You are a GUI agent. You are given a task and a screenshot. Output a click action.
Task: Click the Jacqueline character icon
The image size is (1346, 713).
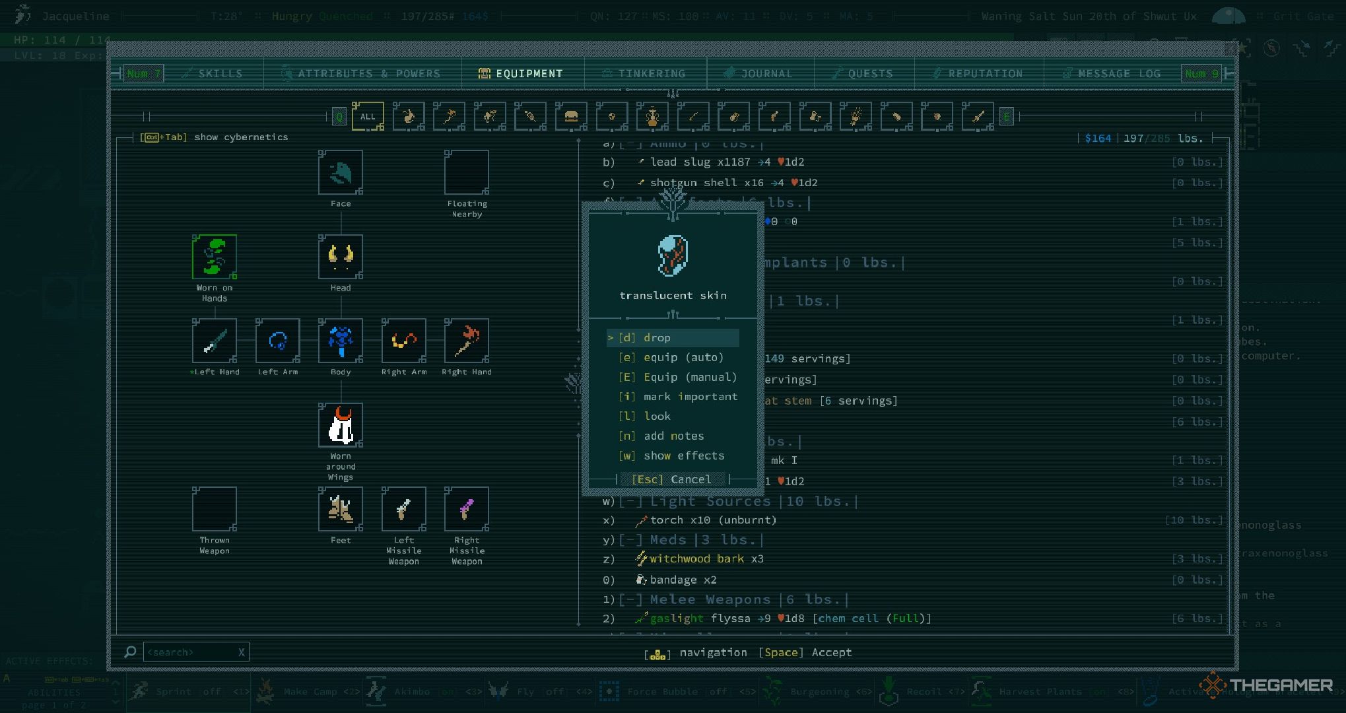pos(24,15)
